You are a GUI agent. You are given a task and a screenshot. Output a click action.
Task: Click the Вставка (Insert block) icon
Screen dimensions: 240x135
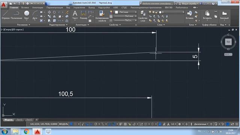[189, 15]
